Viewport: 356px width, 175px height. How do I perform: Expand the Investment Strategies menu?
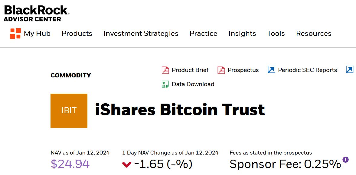click(141, 33)
